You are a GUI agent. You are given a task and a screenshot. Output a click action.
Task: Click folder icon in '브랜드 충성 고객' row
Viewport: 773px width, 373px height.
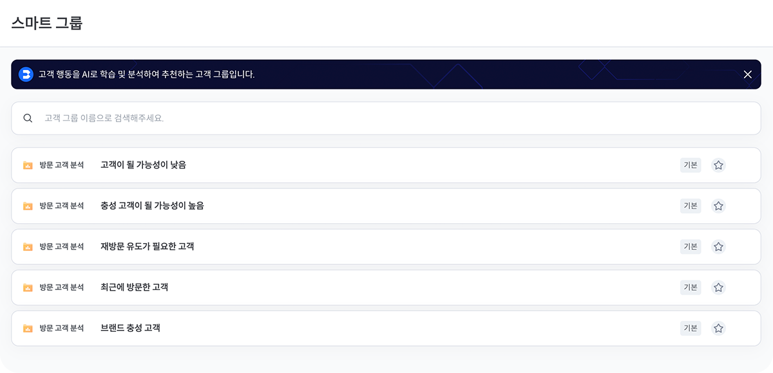tap(28, 328)
